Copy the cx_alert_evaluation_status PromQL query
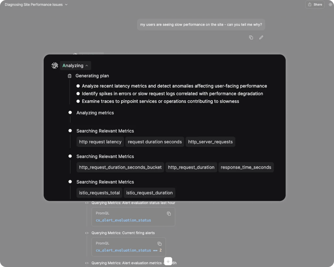Image resolution: width=334 pixels, height=267 pixels. [169, 214]
